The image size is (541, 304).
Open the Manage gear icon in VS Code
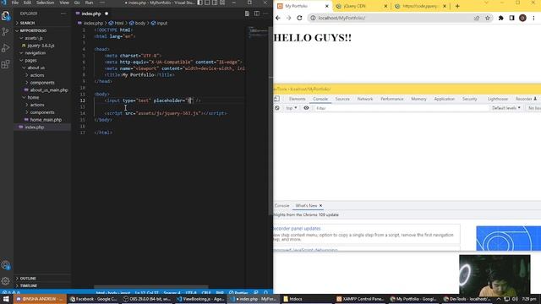[6, 281]
